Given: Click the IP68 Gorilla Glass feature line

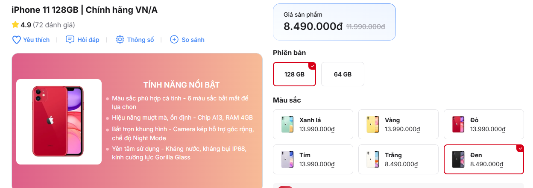Looking at the screenshot, I should pos(179,153).
